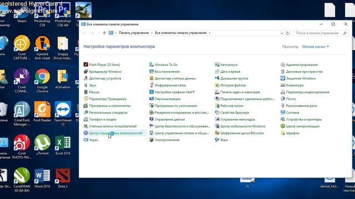Open Телефон и модем link
The image size is (355, 199).
tap(103, 119)
